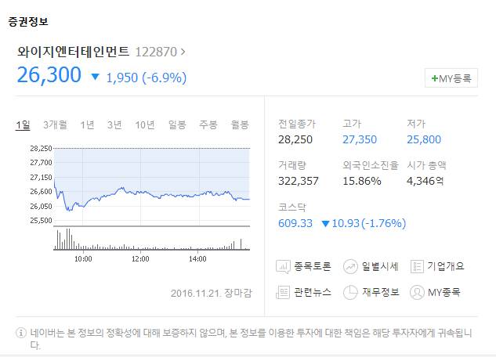
Task: Switch chart to 3년 period
Action: point(114,124)
